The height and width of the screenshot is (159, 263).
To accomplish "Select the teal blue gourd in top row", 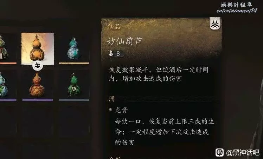I will click(74, 48).
